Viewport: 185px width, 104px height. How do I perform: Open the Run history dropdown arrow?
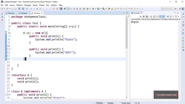(x=101, y=9)
